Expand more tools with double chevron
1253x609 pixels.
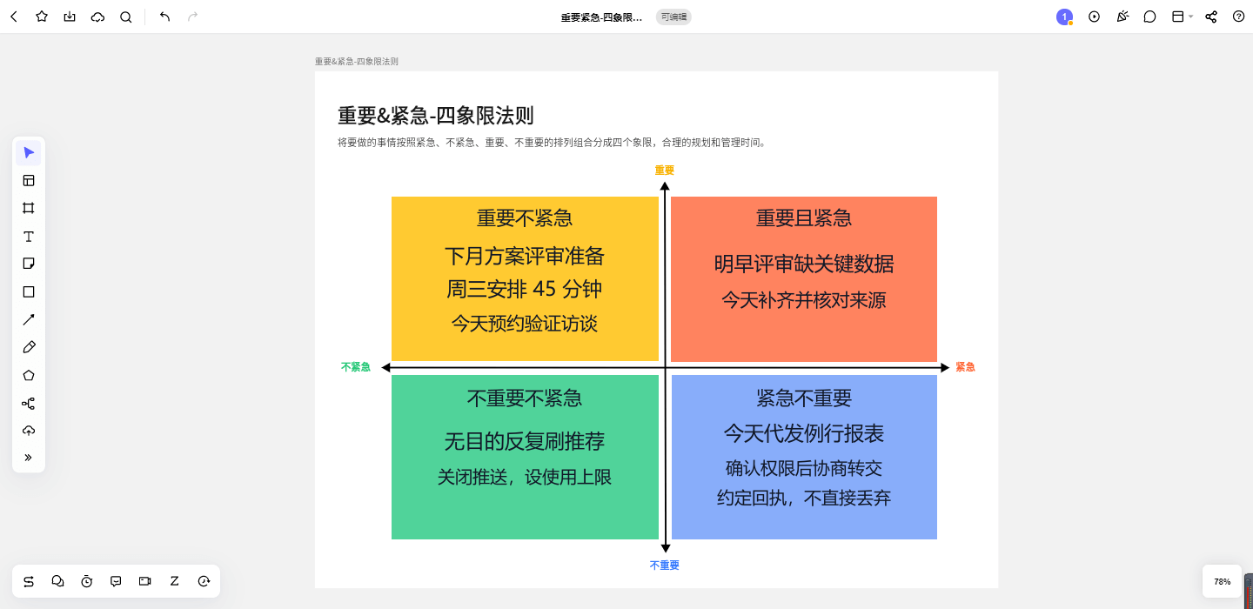(x=29, y=458)
